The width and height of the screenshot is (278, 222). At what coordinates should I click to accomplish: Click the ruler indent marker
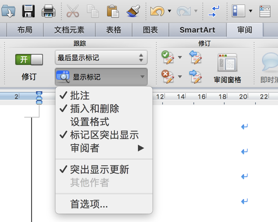39,98
